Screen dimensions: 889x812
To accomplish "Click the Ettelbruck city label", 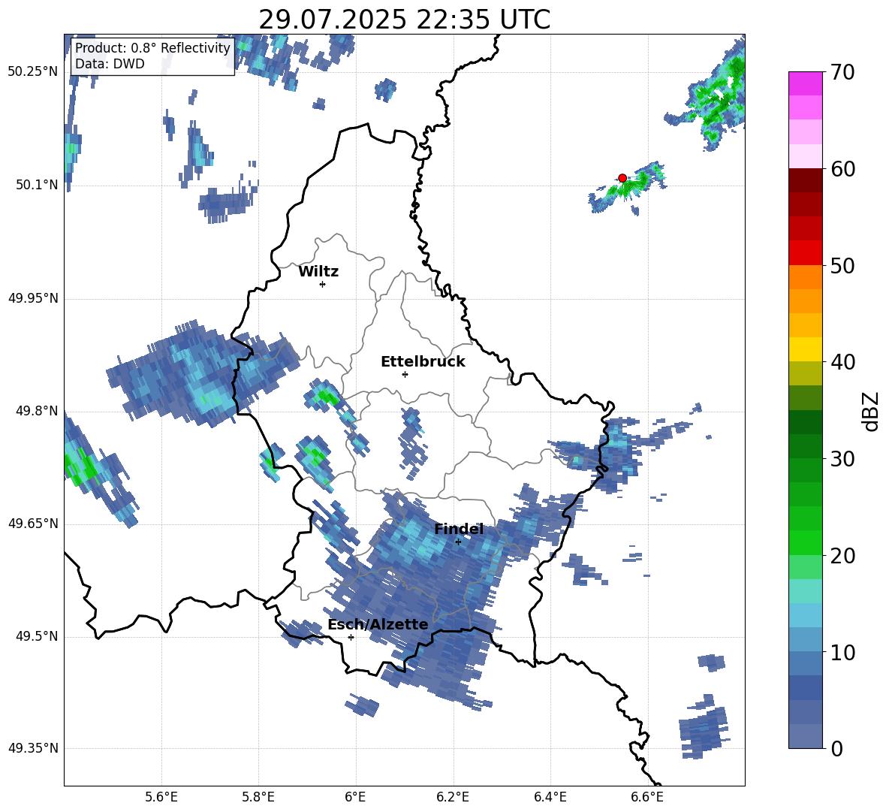I will point(423,362).
